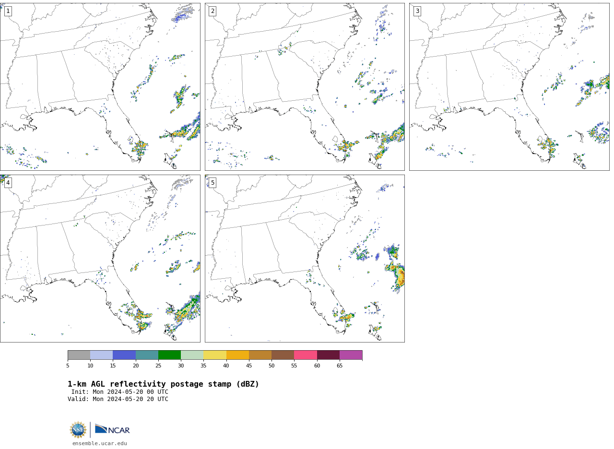The height and width of the screenshot is (449, 614).
Task: Click the colorbar tick label 35
Action: tap(203, 366)
